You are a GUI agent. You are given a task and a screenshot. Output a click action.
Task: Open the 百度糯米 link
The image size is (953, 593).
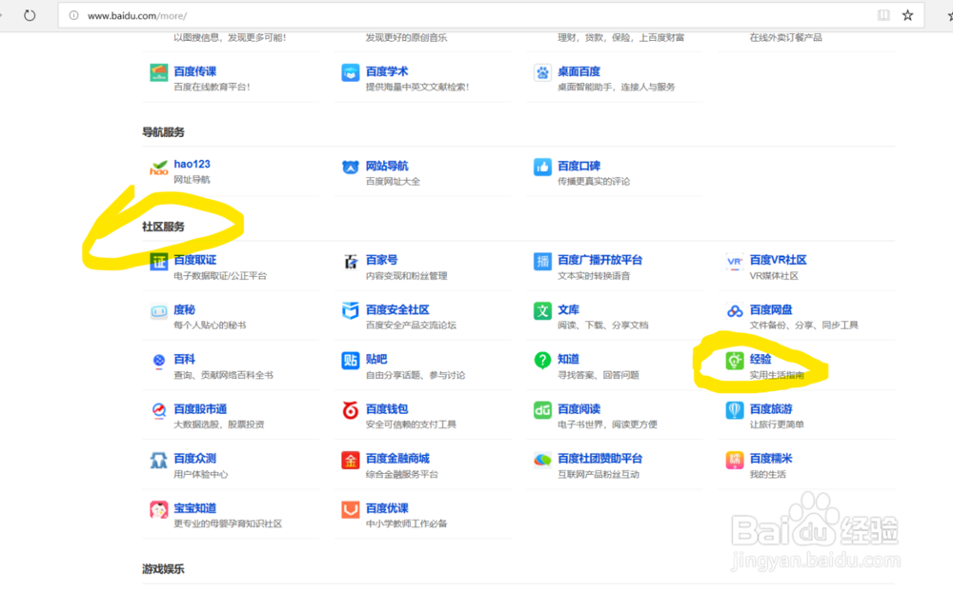tap(771, 458)
